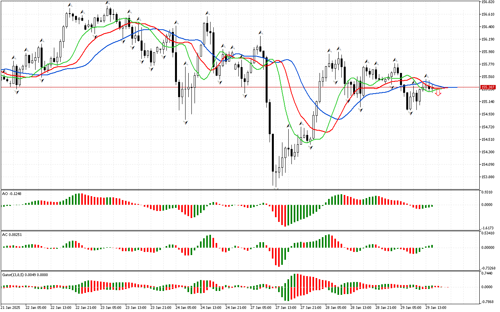Click price level 156.190 on the axis

coord(487,39)
